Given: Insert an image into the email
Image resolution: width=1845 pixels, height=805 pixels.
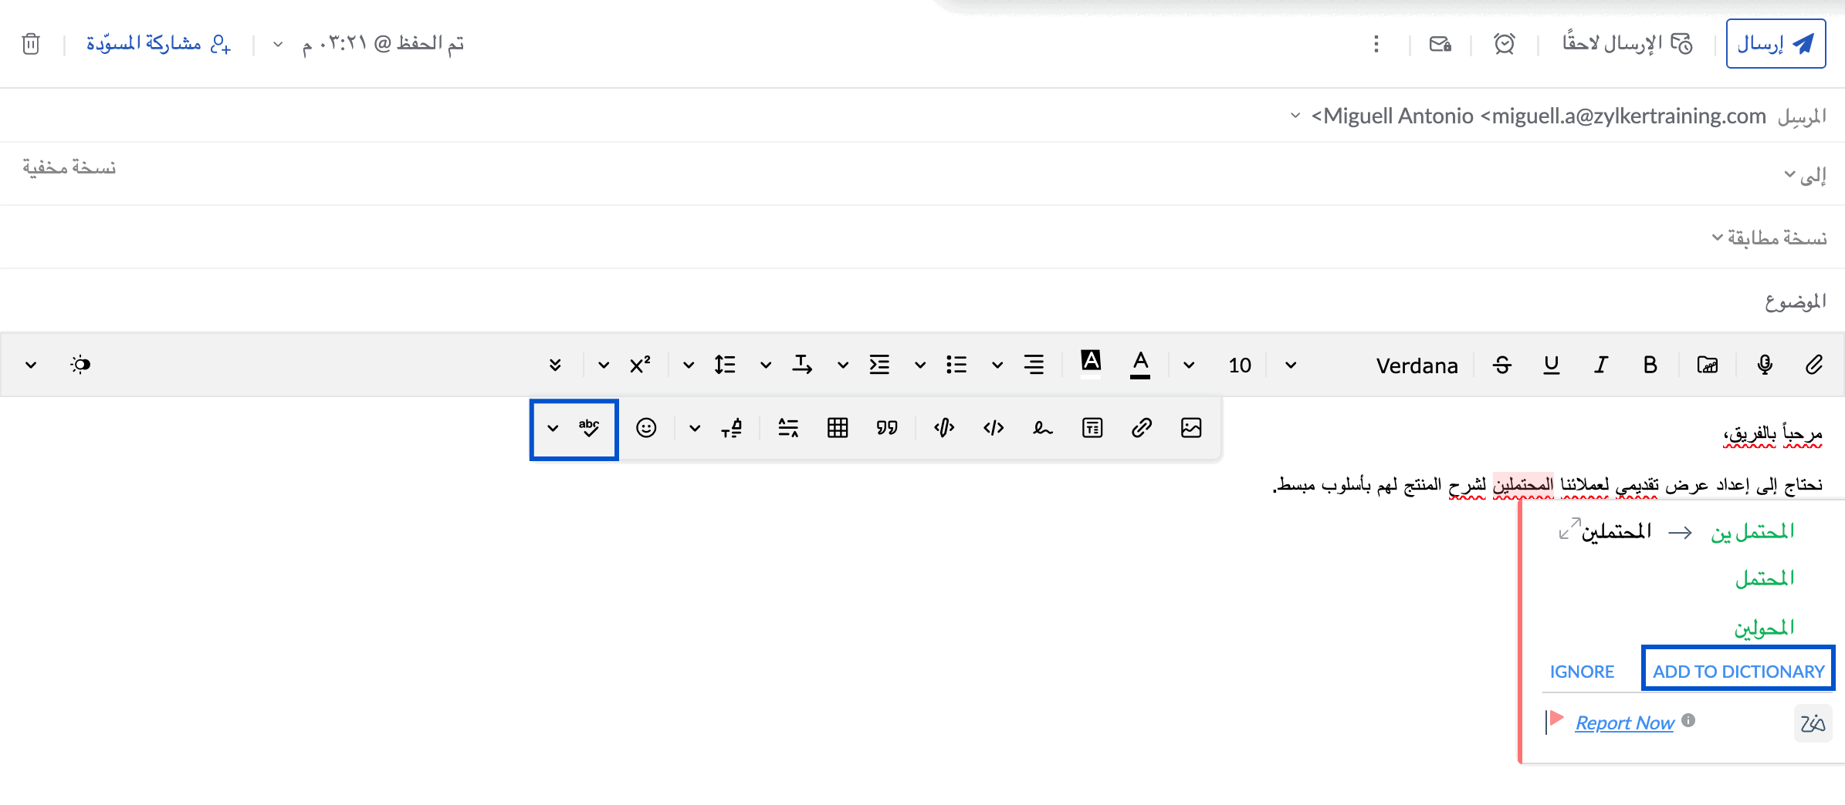Looking at the screenshot, I should pyautogui.click(x=1191, y=427).
